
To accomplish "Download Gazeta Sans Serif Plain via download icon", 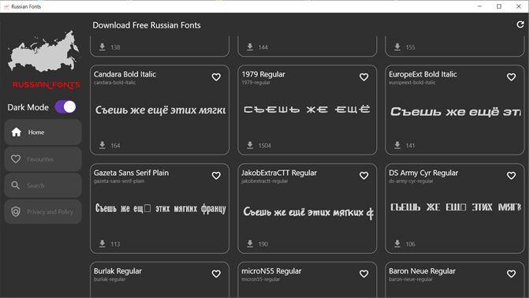I will coord(103,244).
